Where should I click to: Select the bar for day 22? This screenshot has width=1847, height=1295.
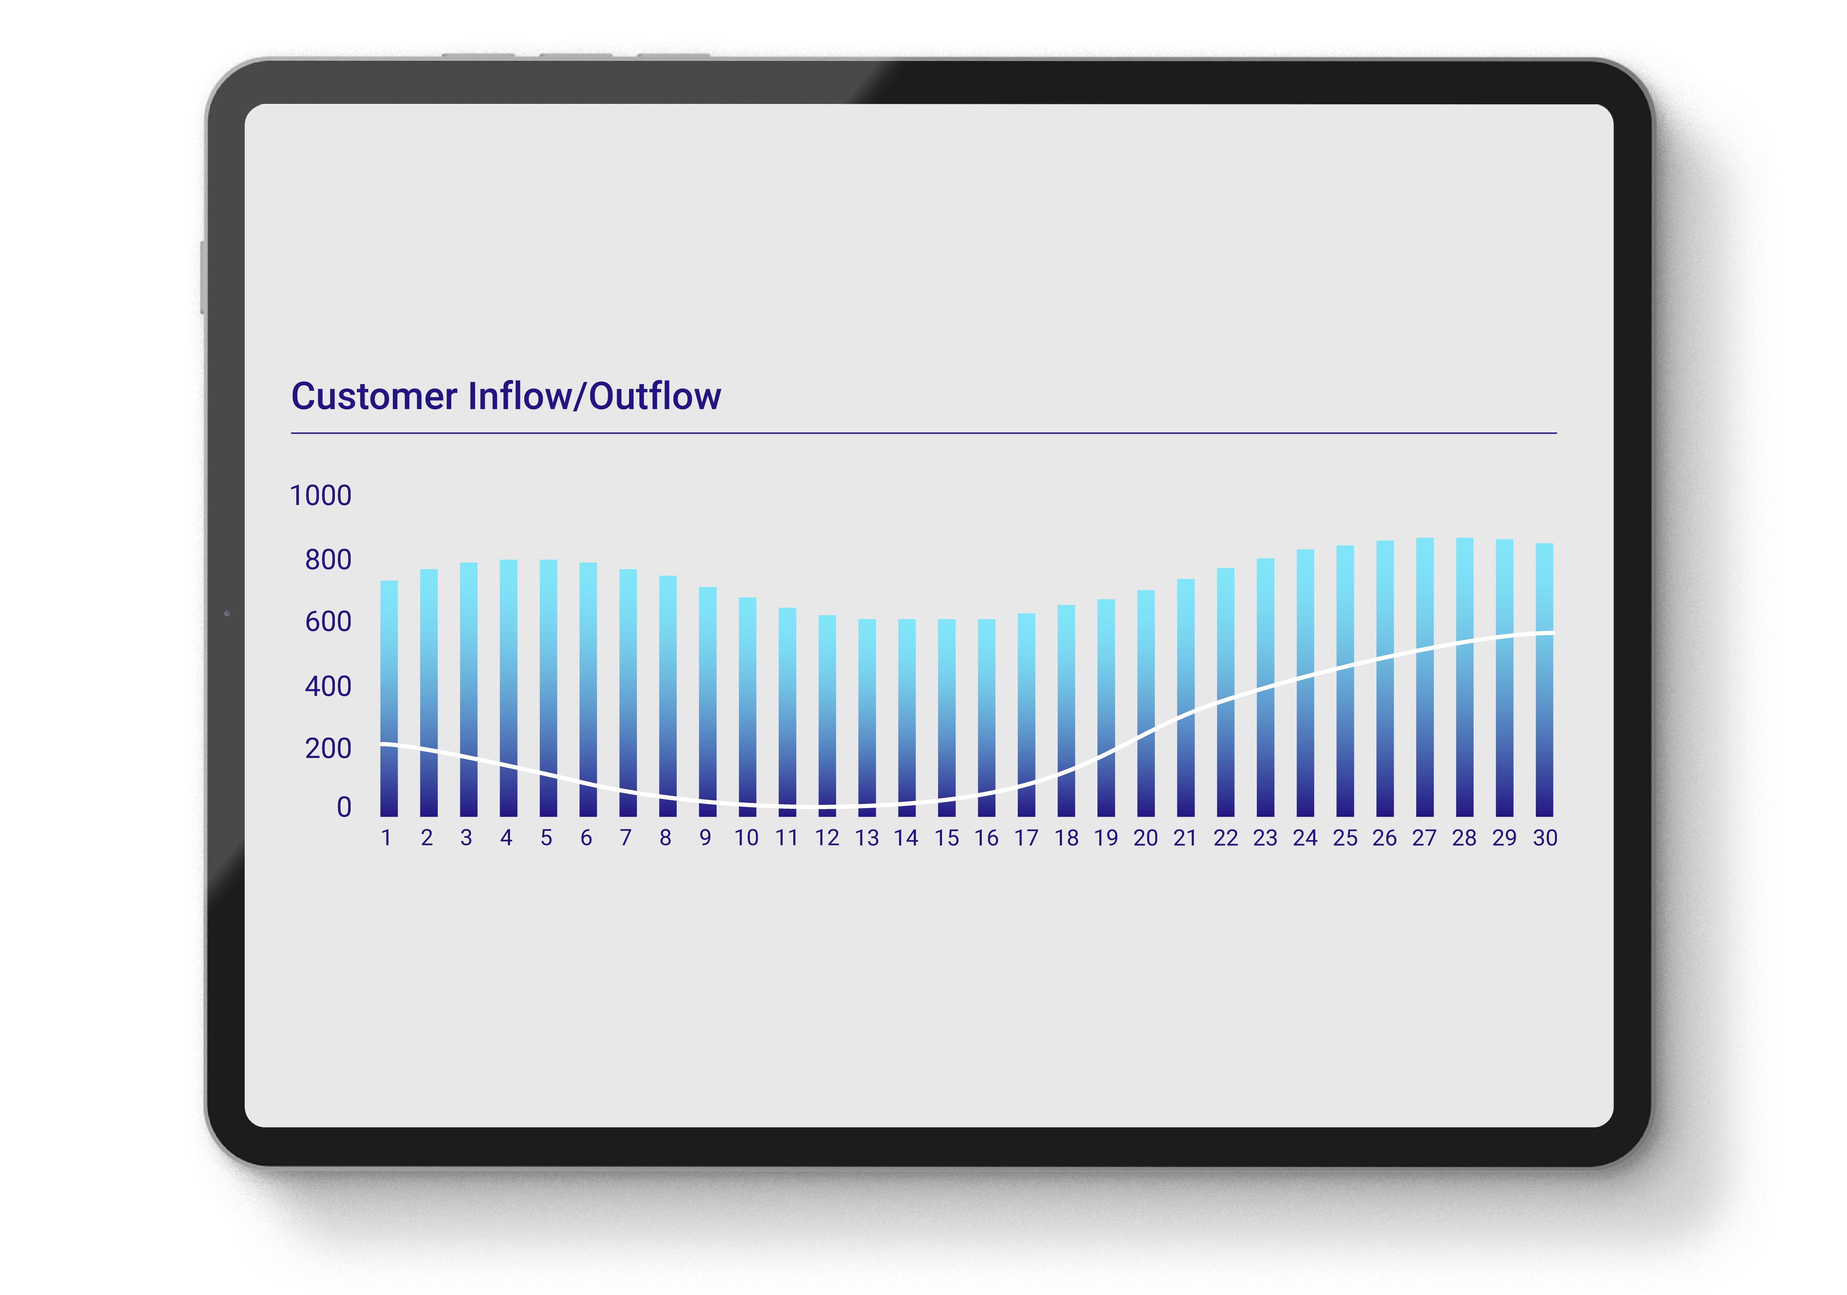(x=1225, y=693)
